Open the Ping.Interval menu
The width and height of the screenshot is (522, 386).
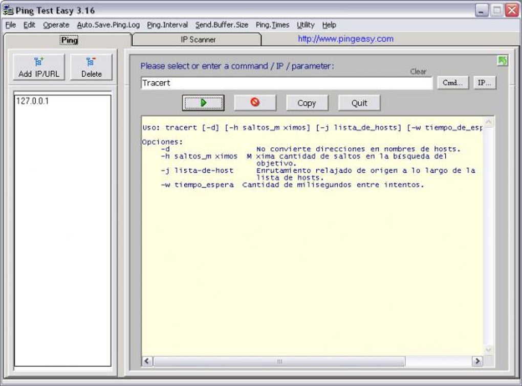(x=167, y=25)
